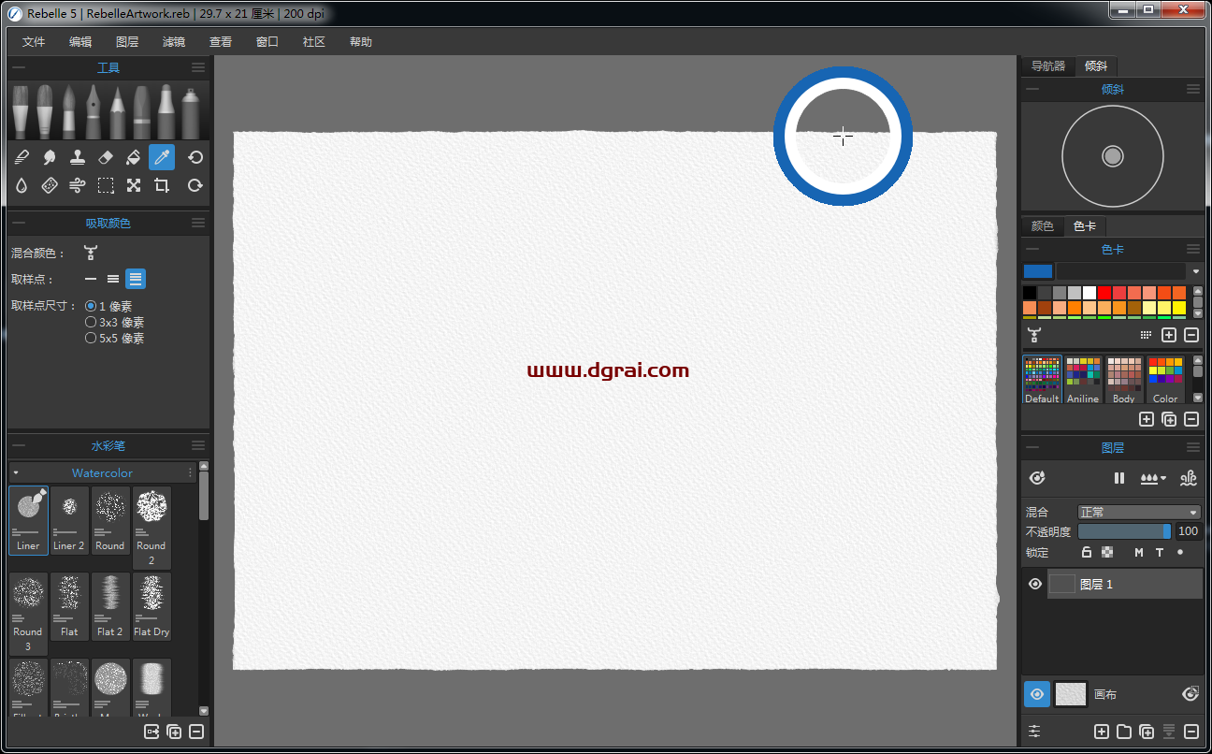
Task: Select the rectangular Selection tool
Action: 106,185
